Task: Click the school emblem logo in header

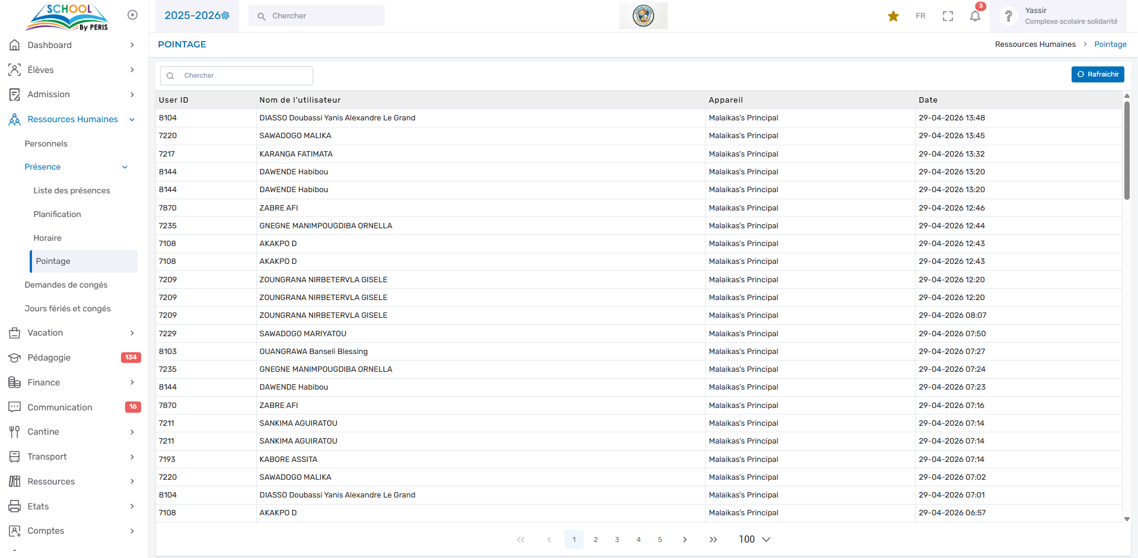Action: pyautogui.click(x=643, y=16)
